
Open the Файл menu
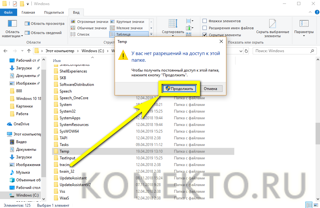pos(8,12)
